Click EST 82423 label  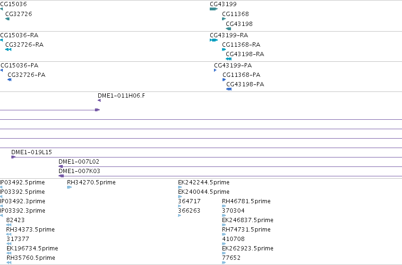point(16,220)
